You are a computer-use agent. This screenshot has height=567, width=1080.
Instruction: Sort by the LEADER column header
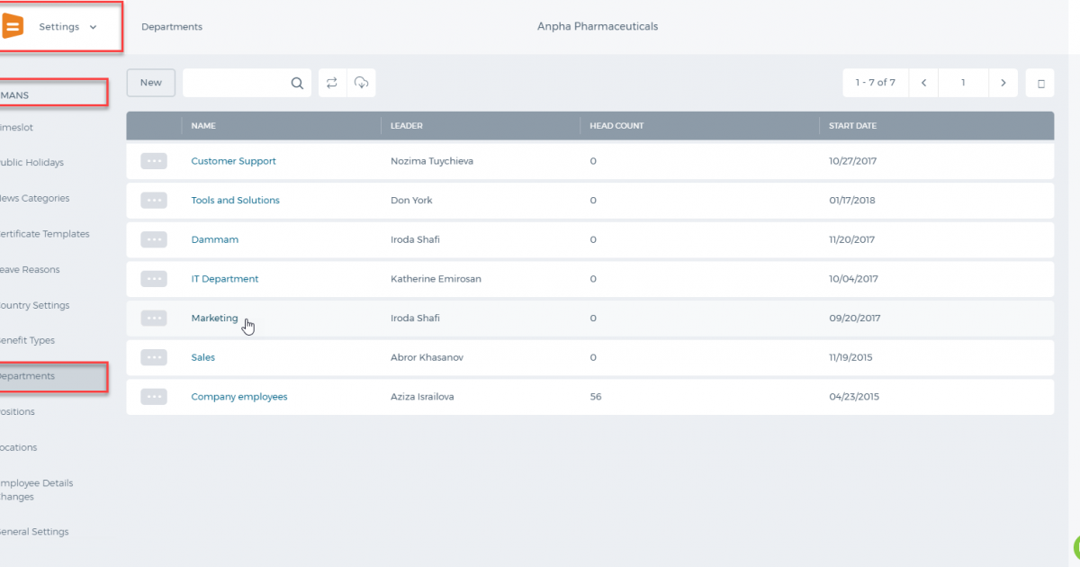[407, 126]
